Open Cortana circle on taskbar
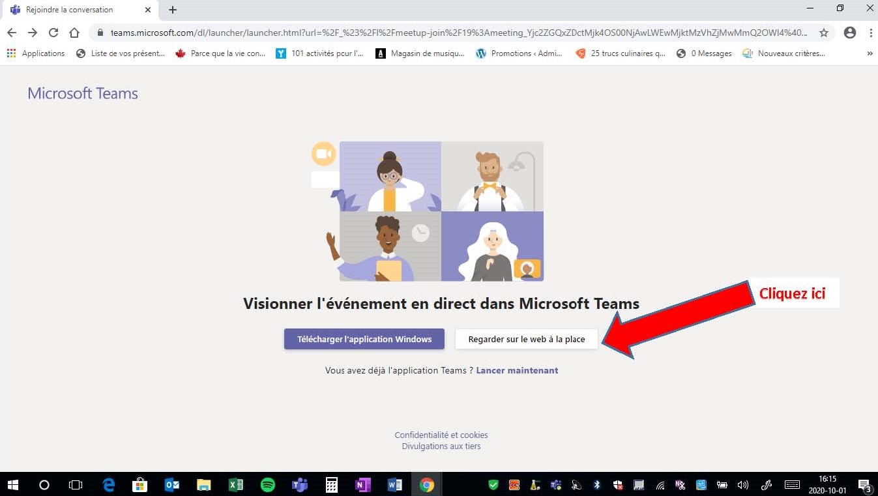This screenshot has height=496, width=878. point(44,485)
